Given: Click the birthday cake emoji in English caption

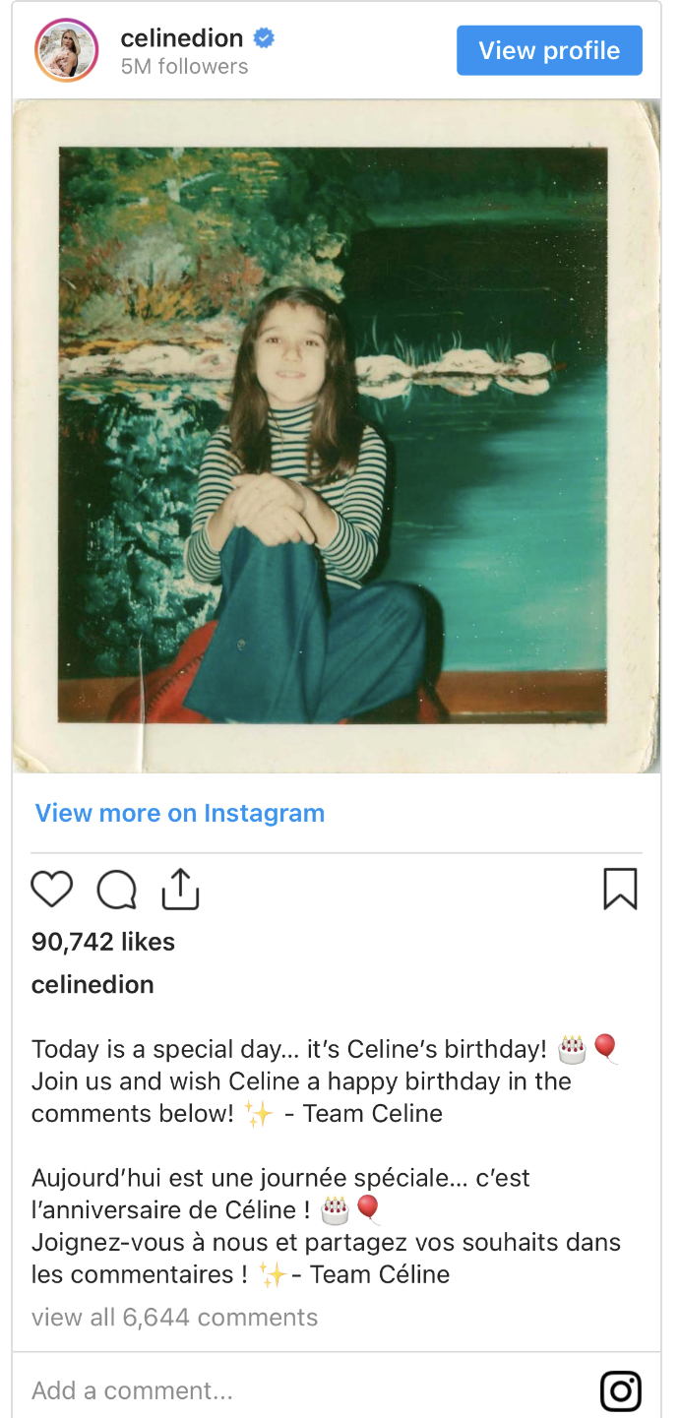Looking at the screenshot, I should [572, 1049].
